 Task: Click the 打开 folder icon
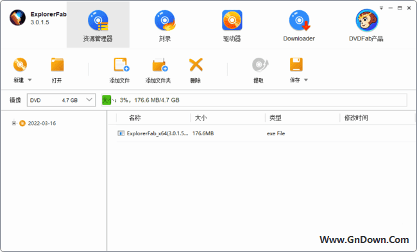pos(57,65)
